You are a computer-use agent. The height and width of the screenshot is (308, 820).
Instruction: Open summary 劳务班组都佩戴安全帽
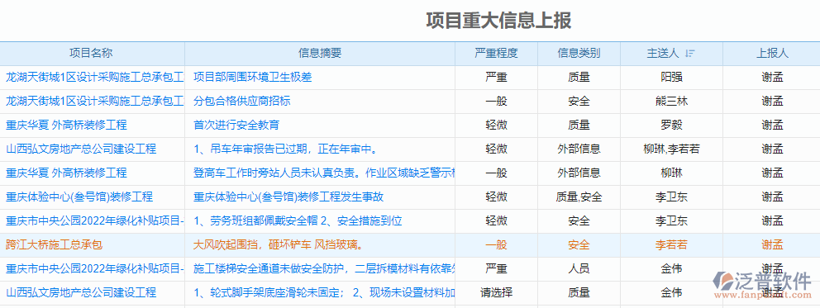coord(298,221)
